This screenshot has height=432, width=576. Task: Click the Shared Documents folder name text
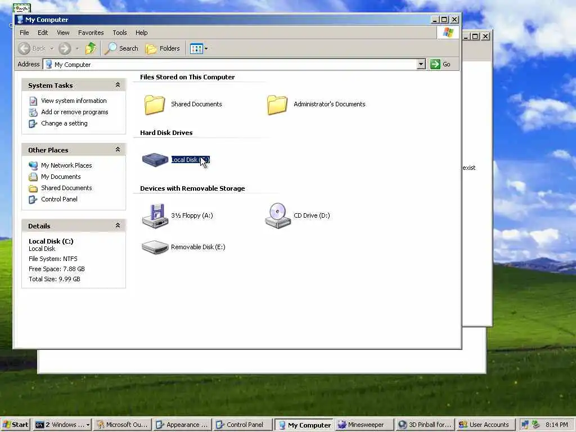click(x=196, y=104)
